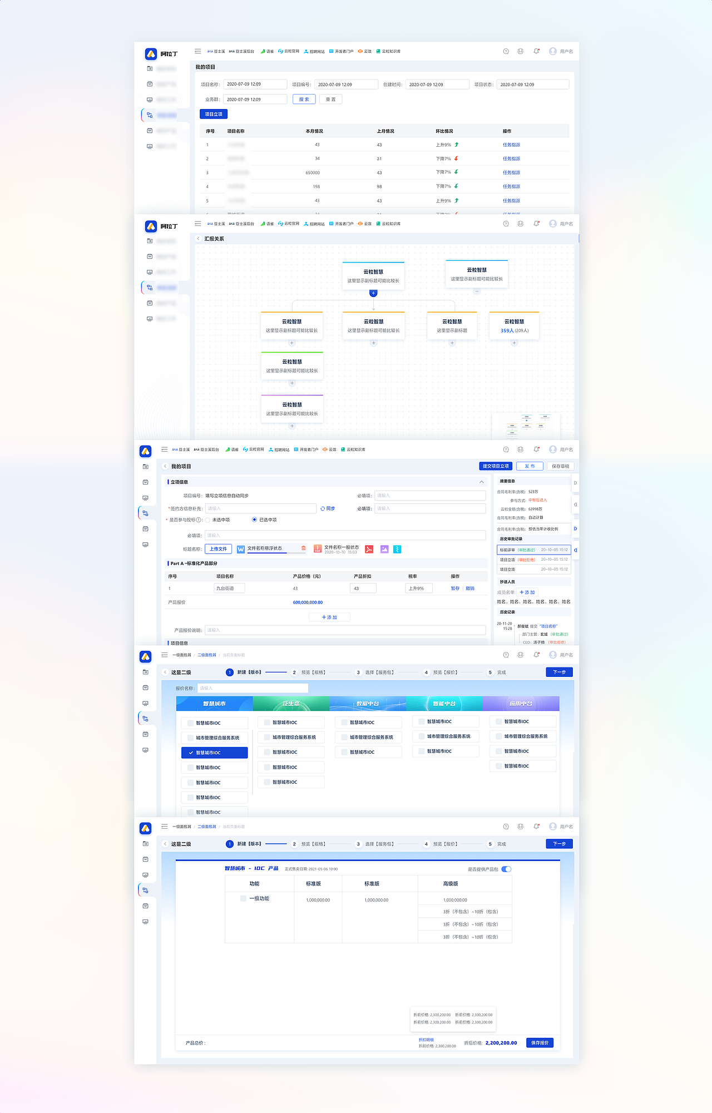Click 搜索 button in project filter
Image resolution: width=712 pixels, height=1113 pixels.
(304, 99)
